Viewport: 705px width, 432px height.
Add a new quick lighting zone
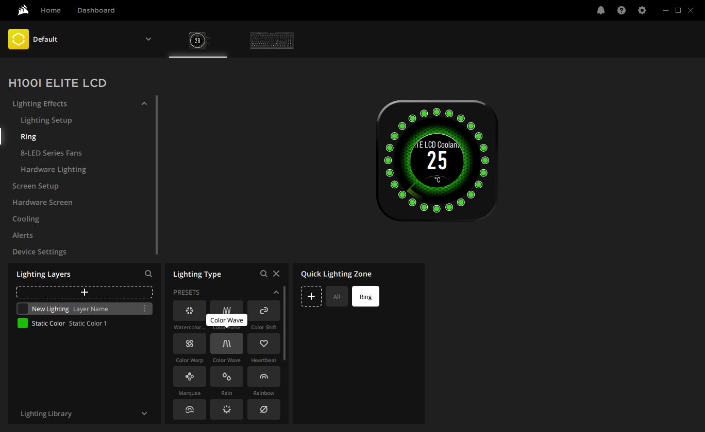[311, 296]
